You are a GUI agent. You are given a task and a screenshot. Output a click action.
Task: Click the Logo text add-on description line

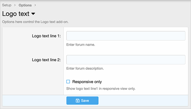35,22
